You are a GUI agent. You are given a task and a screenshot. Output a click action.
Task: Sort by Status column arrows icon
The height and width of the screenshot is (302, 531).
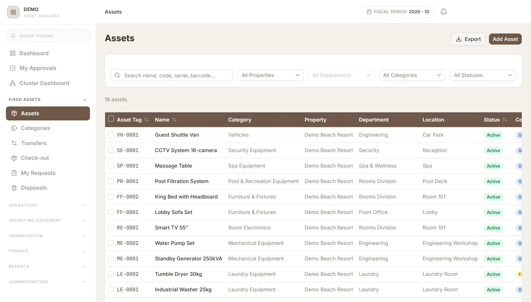click(x=505, y=120)
